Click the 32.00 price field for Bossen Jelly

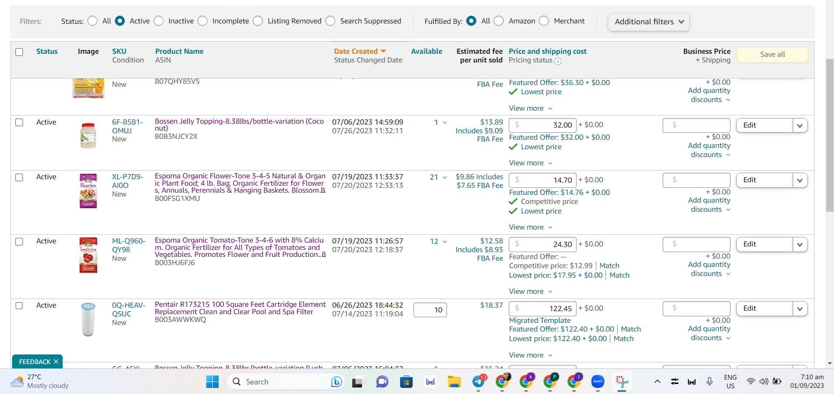coord(543,125)
